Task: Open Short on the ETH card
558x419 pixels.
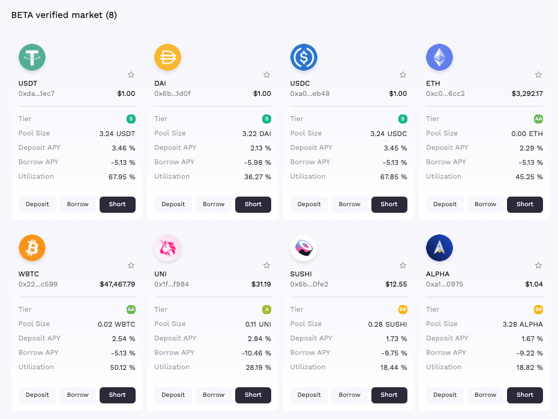Action: tap(524, 204)
